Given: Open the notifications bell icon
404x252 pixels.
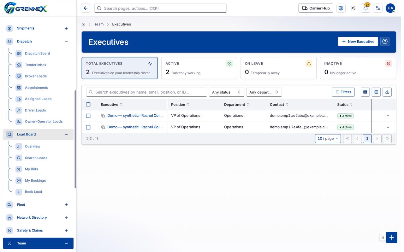Looking at the screenshot, I should (x=365, y=8).
